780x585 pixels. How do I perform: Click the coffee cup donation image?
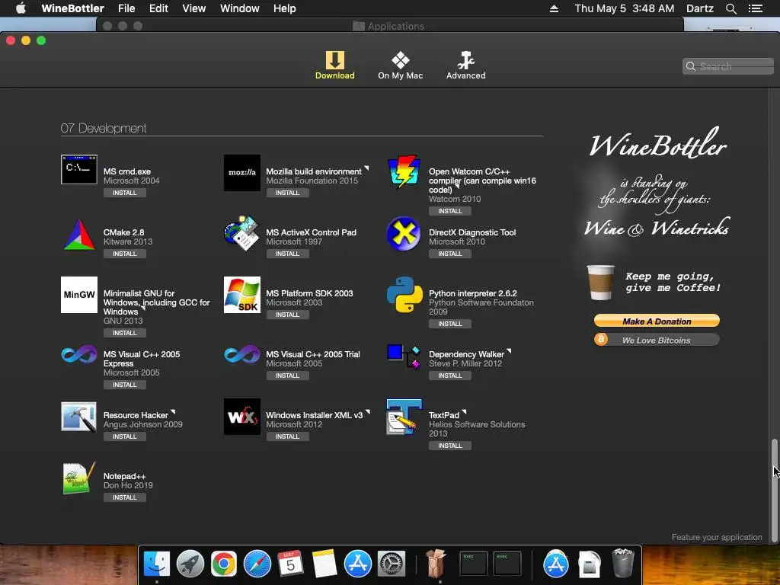(x=600, y=283)
